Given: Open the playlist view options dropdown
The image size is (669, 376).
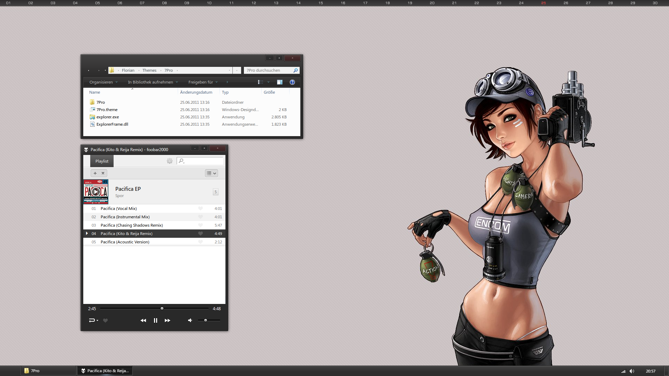Looking at the screenshot, I should (212, 173).
